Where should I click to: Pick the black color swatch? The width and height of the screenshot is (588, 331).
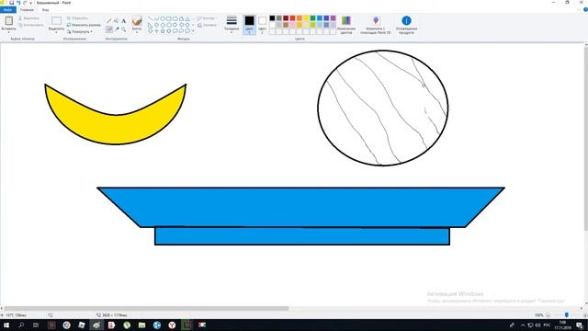(x=272, y=18)
